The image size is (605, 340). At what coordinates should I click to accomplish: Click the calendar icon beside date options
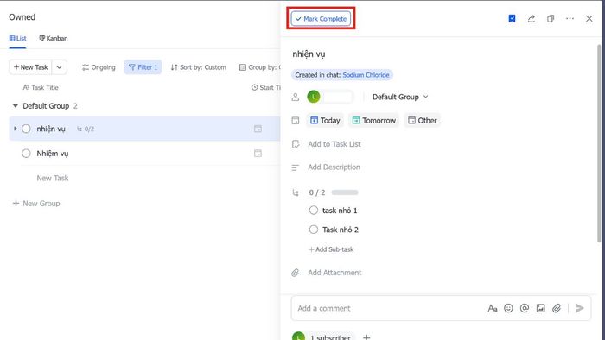tap(296, 121)
